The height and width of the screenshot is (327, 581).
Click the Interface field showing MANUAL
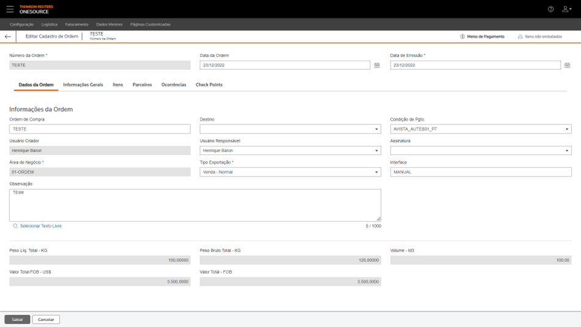click(x=481, y=172)
